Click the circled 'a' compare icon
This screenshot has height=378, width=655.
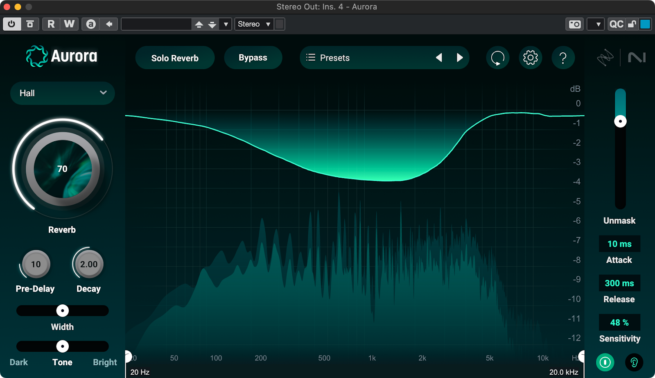pyautogui.click(x=91, y=24)
